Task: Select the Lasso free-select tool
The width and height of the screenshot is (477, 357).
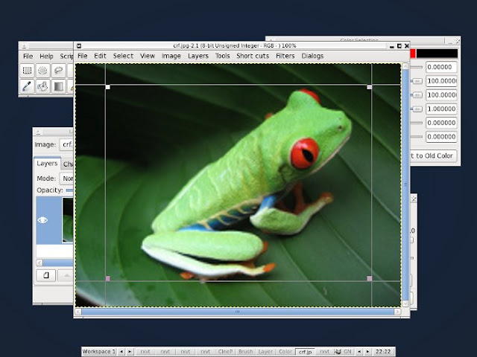Action: pyautogui.click(x=58, y=71)
